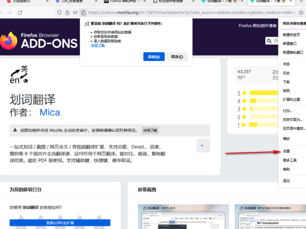Viewport: 306px width, 229px height.
Task: Close the 火狐起始页 tab
Action: (x=47, y=1)
